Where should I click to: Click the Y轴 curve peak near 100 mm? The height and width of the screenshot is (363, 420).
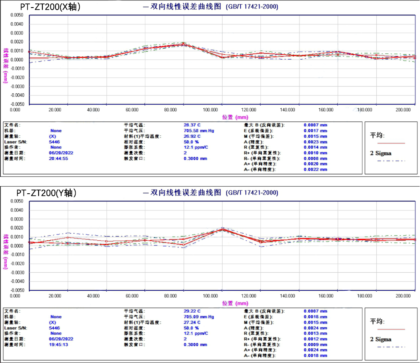(x=222, y=229)
